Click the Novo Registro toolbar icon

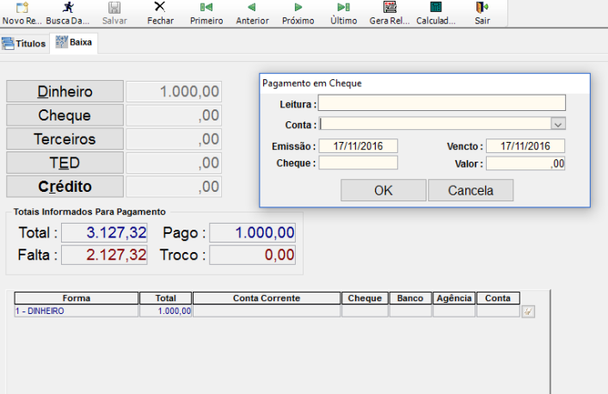pos(21,8)
